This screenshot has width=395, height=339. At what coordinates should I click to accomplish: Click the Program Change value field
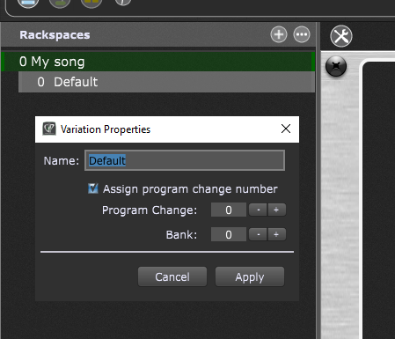pos(229,210)
